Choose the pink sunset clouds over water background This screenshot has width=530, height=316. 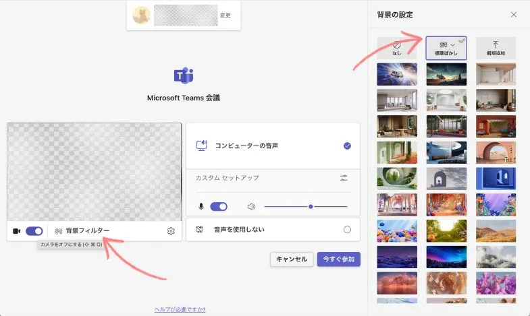(397, 283)
